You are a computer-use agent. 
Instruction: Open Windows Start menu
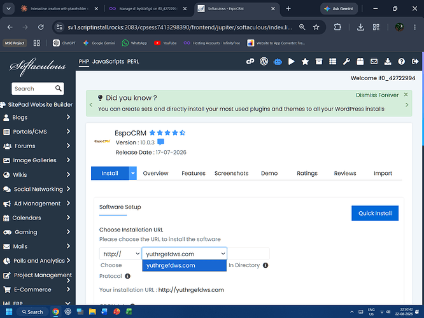(9, 312)
